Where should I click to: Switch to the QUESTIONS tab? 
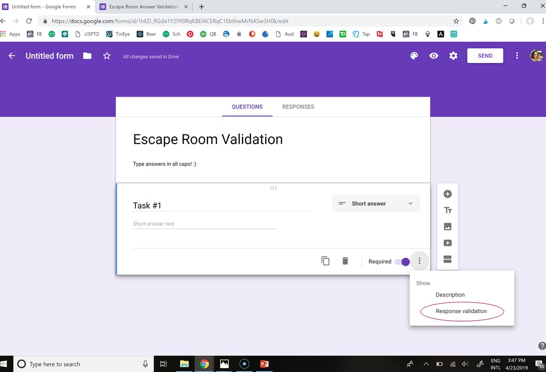[x=247, y=107]
